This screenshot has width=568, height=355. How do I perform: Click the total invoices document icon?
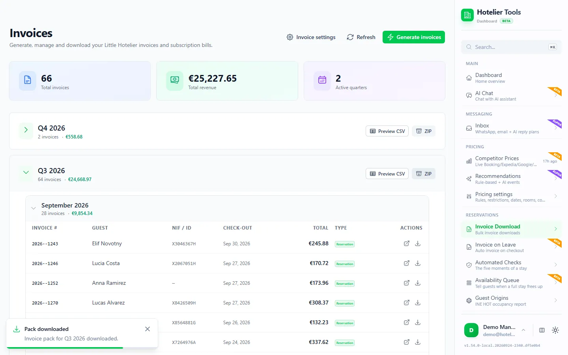[x=28, y=80]
